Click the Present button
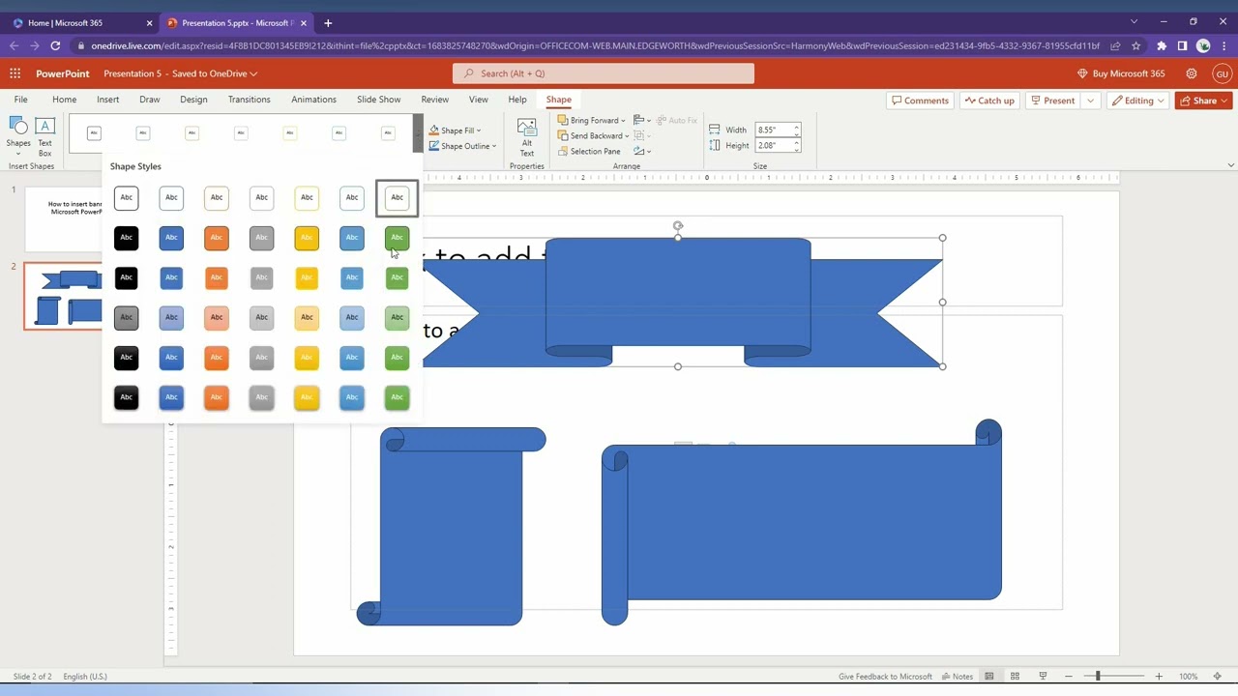The height and width of the screenshot is (696, 1238). click(1052, 101)
